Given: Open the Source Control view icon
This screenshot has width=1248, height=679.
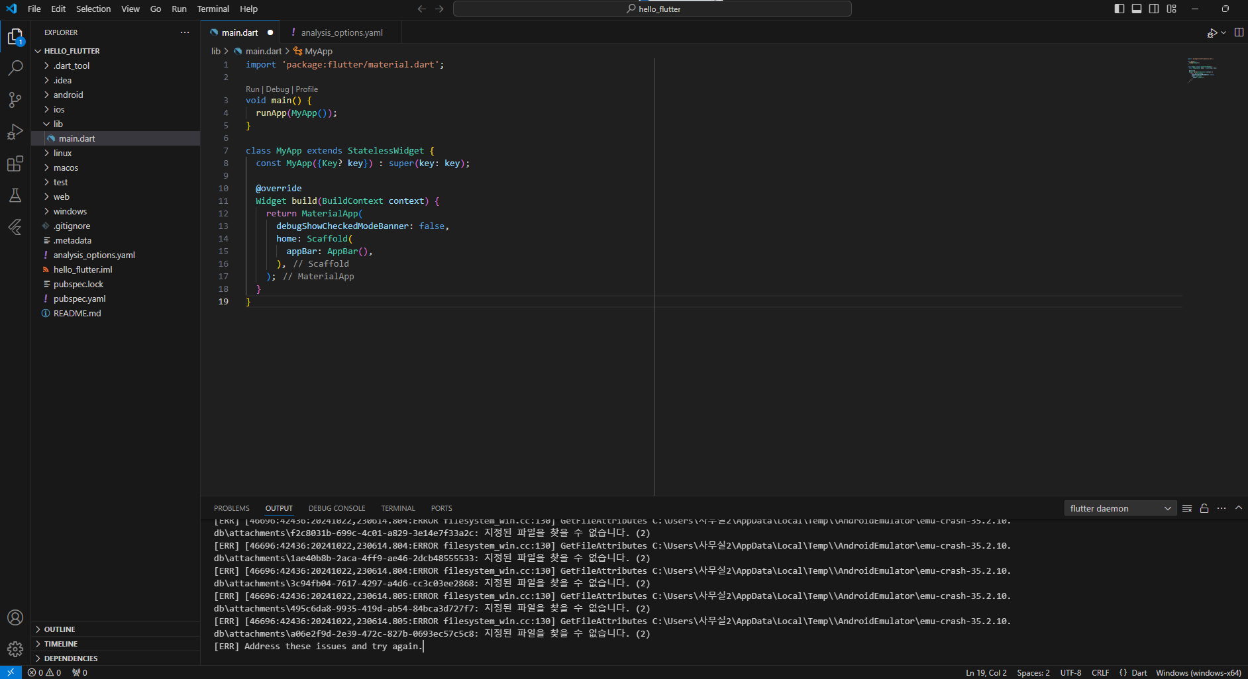Looking at the screenshot, I should tap(15, 100).
